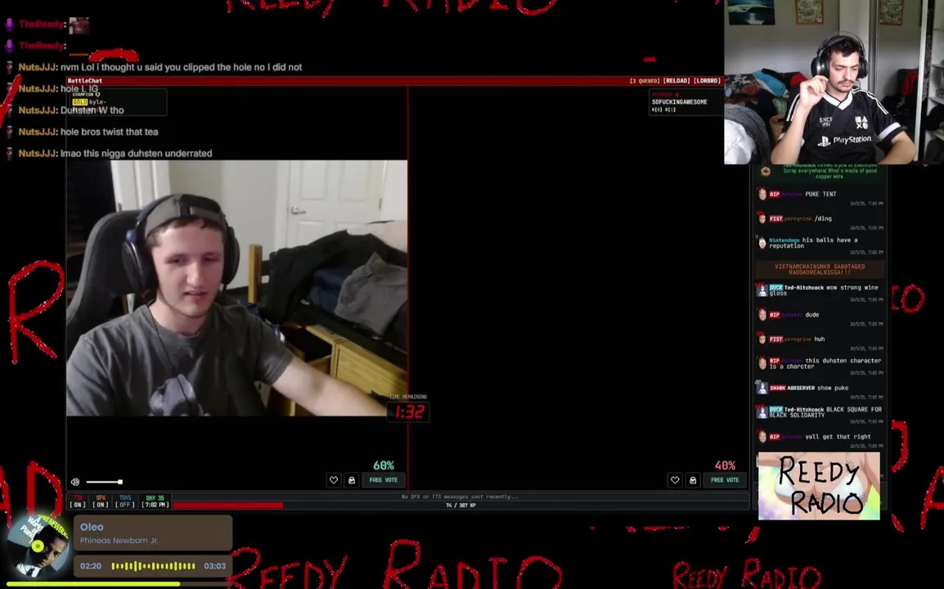Click the 'BLACK SQUARE FOR BLACK SOLIDARITY' message
Image resolution: width=944 pixels, height=589 pixels.
[x=825, y=412]
